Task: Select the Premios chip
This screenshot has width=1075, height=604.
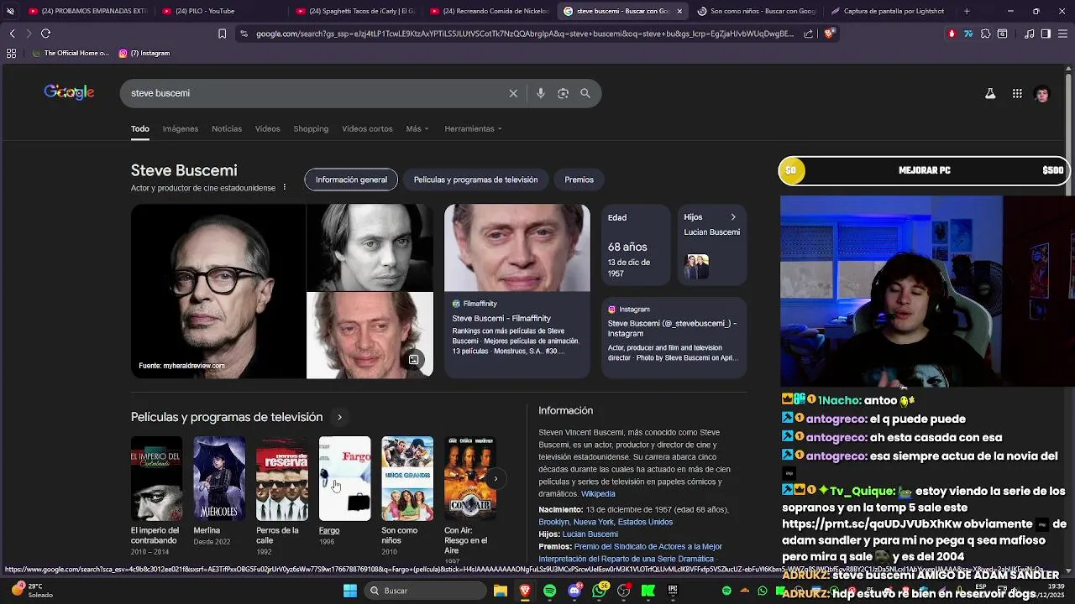Action: [579, 180]
